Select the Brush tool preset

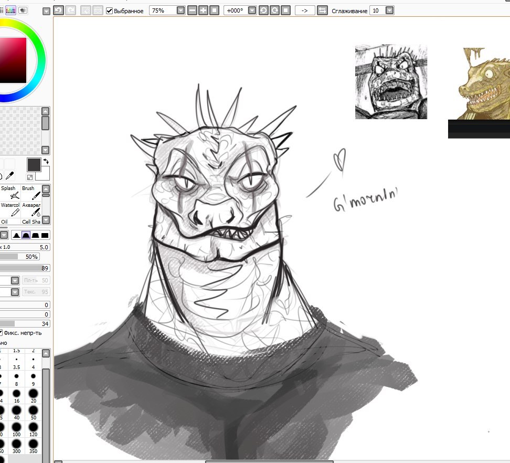click(31, 195)
